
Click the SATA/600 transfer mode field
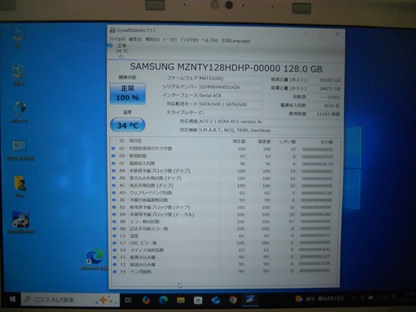pyautogui.click(x=230, y=105)
